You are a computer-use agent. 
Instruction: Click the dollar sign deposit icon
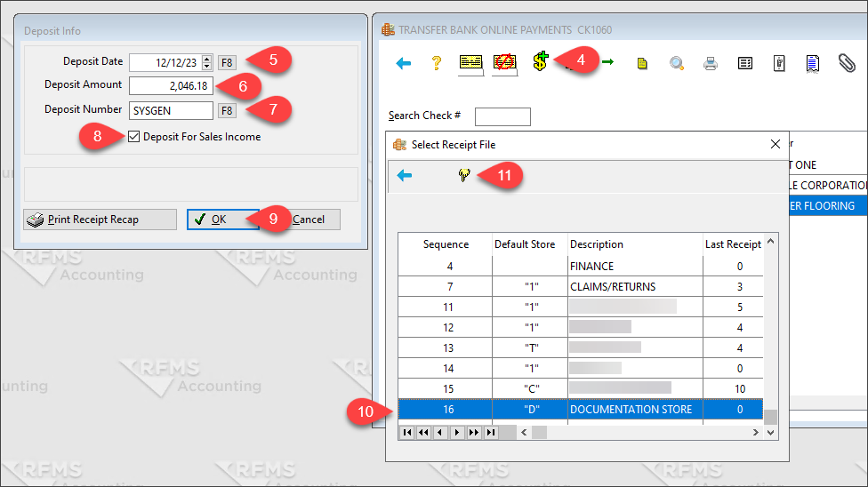click(540, 62)
